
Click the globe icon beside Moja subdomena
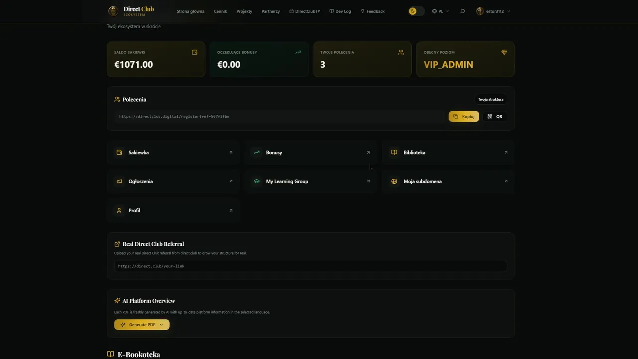[x=394, y=181]
